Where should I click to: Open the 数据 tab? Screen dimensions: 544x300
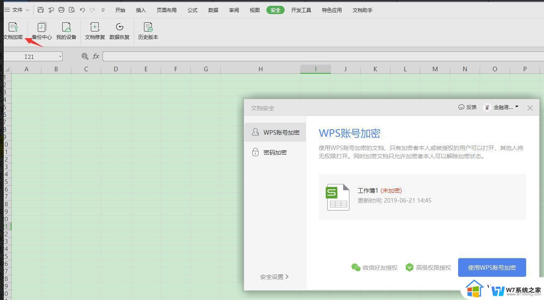(213, 10)
